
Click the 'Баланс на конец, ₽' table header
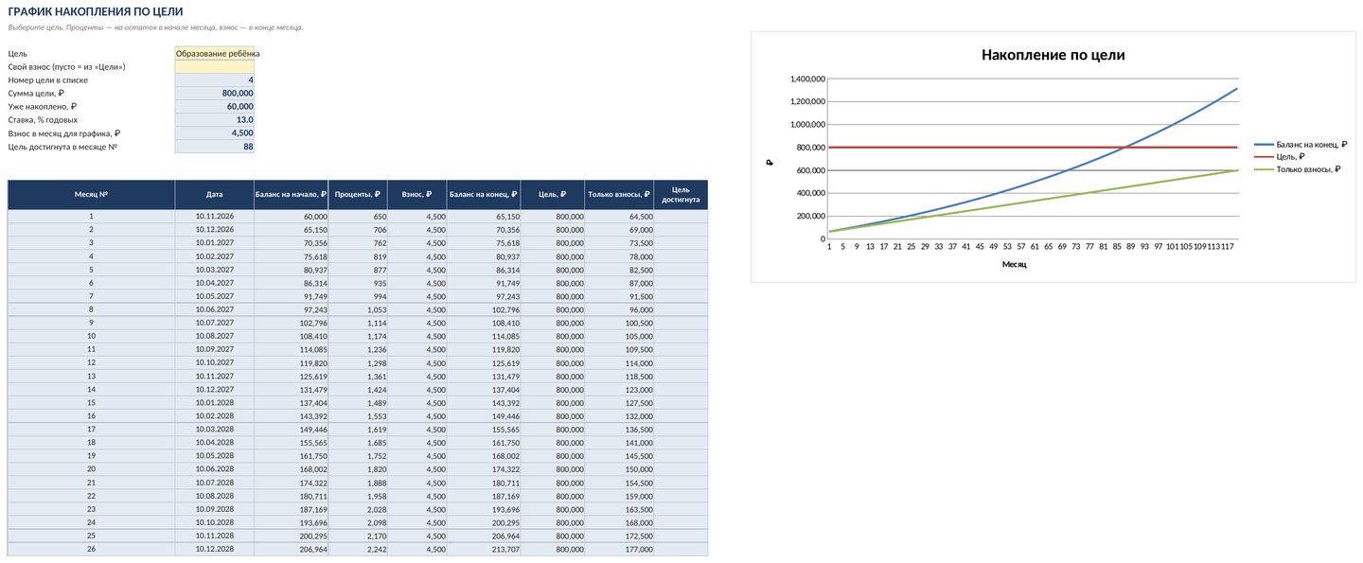[x=484, y=195]
